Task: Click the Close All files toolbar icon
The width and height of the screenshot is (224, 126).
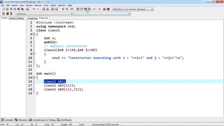Action: (22, 9)
